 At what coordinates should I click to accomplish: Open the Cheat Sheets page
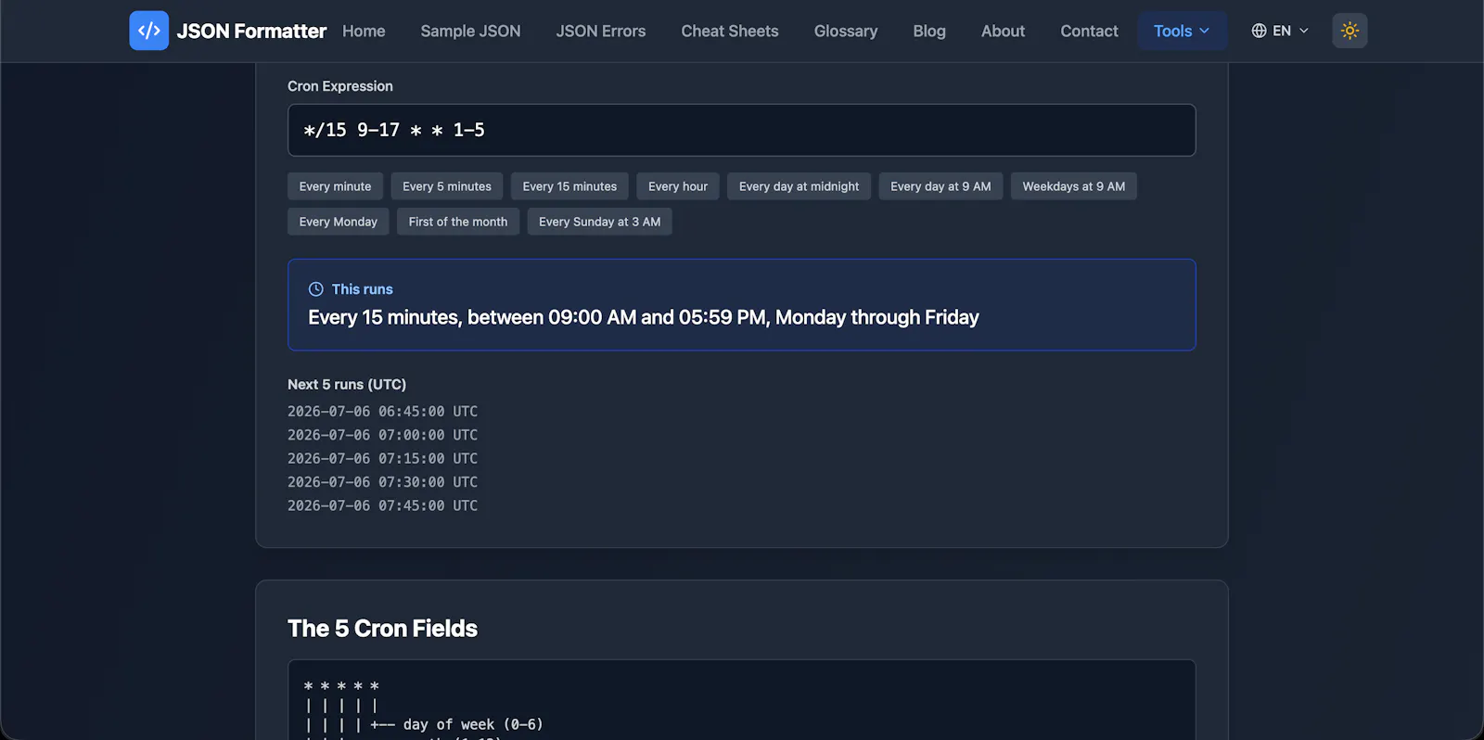730,31
